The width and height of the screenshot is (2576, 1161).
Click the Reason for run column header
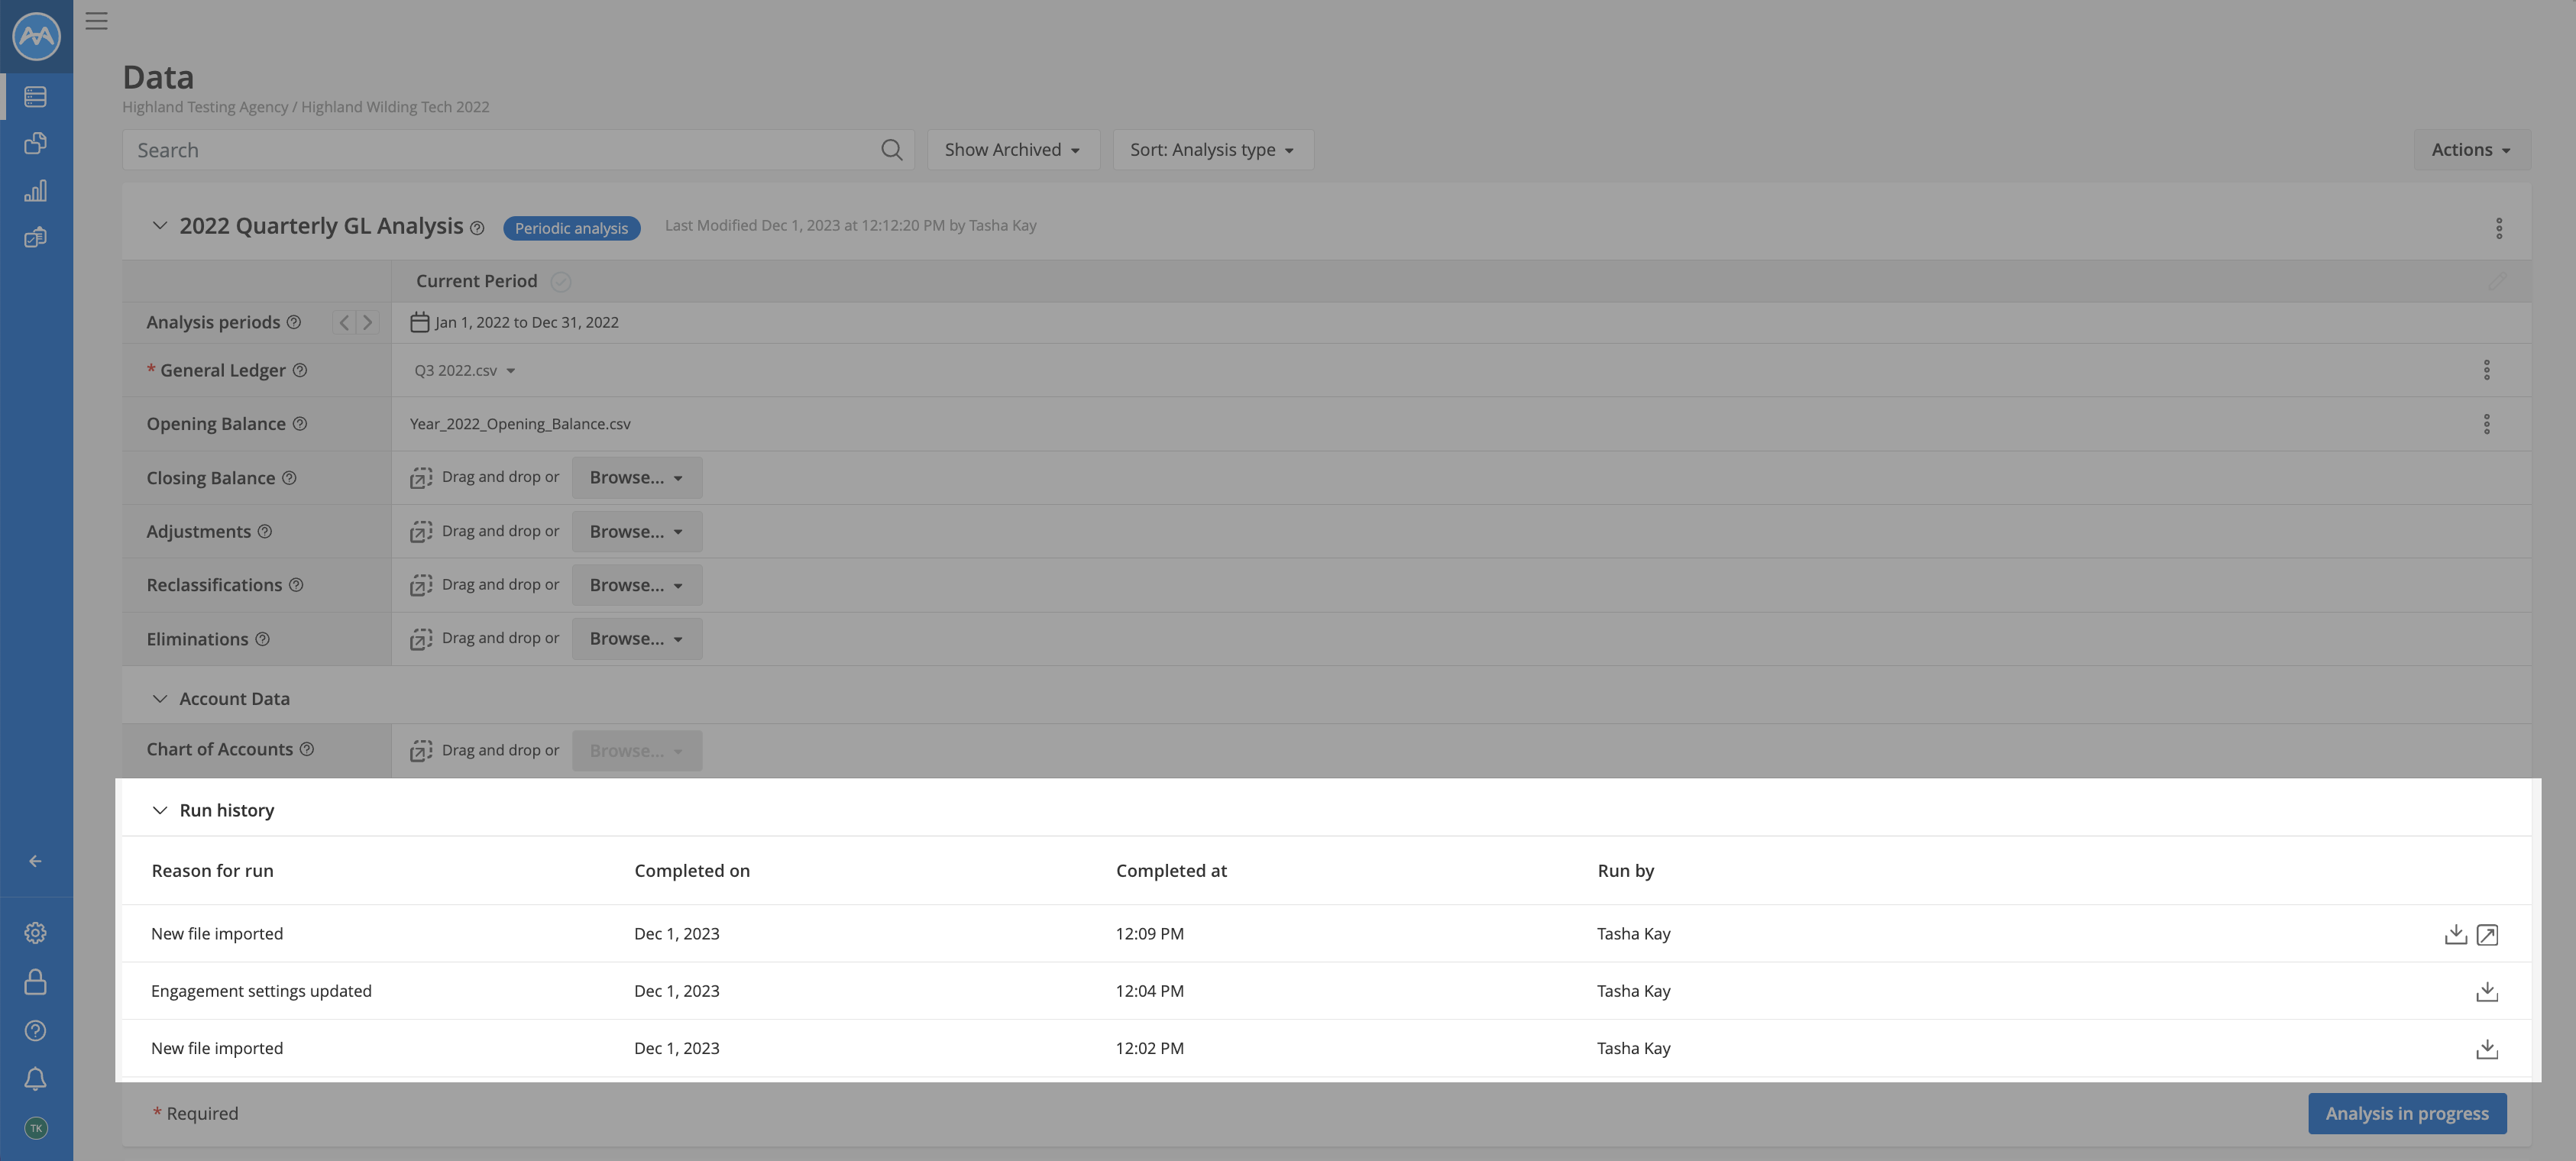pyautogui.click(x=212, y=871)
